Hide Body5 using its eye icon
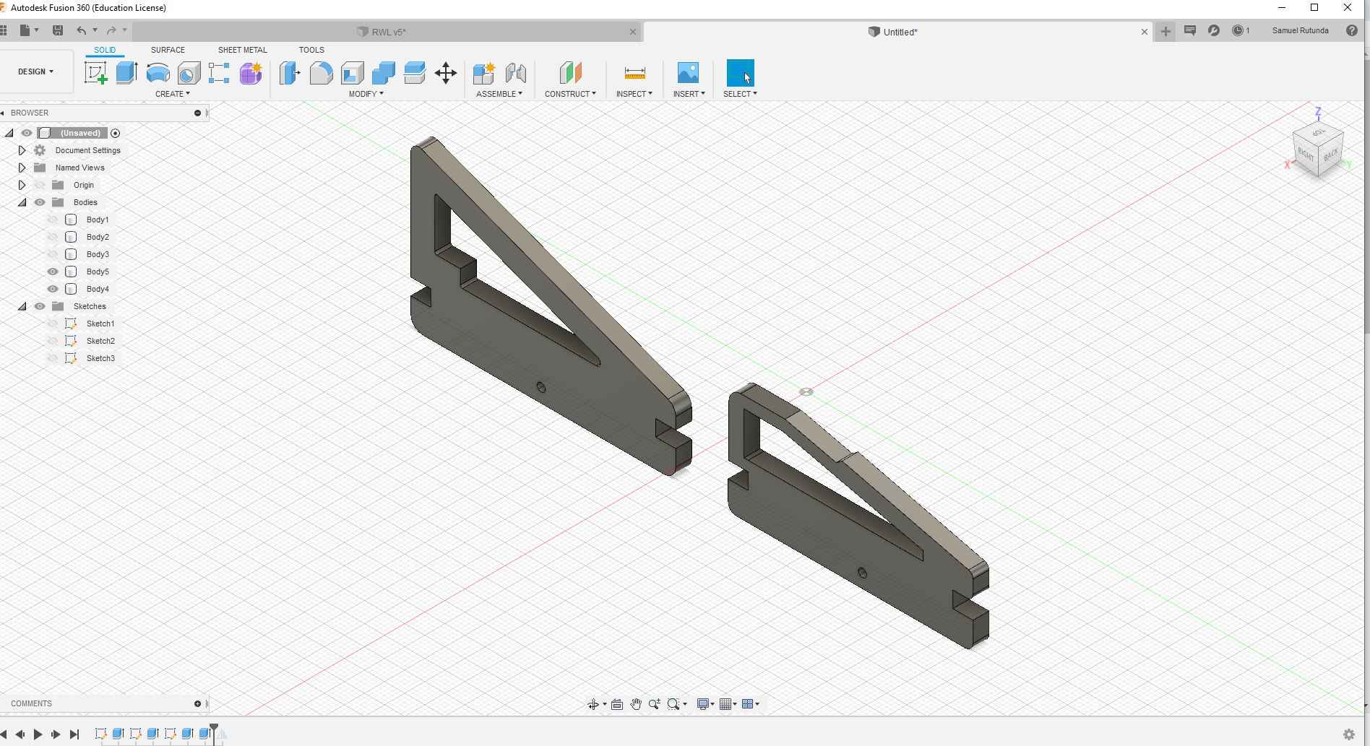This screenshot has width=1370, height=746. tap(53, 272)
